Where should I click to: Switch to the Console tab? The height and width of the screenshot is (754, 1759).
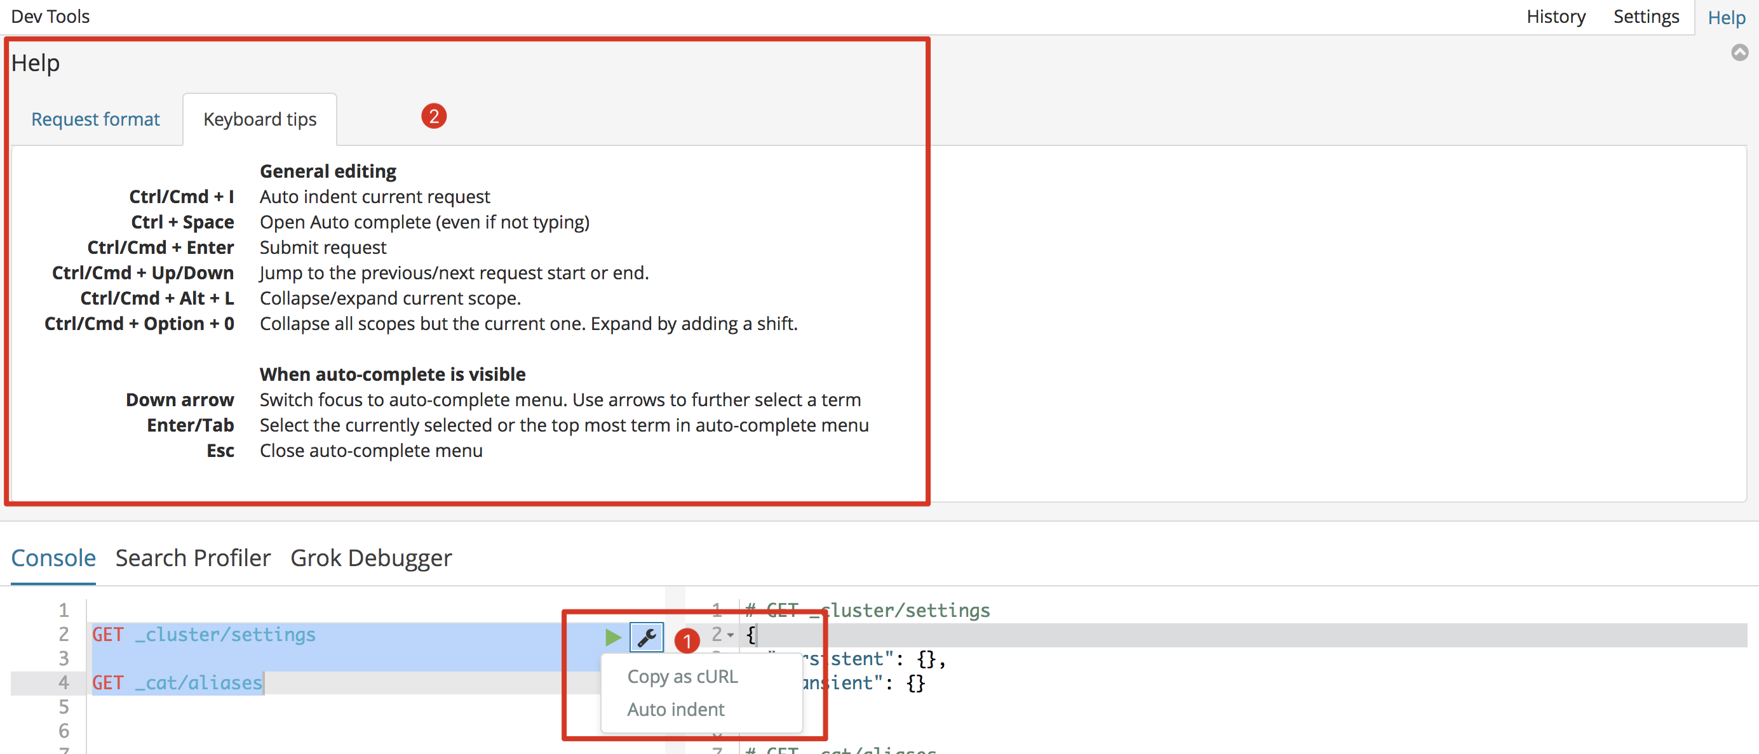tap(53, 558)
